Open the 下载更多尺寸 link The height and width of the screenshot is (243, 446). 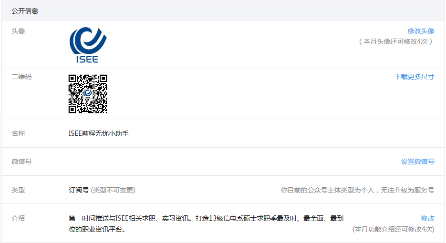coord(414,77)
